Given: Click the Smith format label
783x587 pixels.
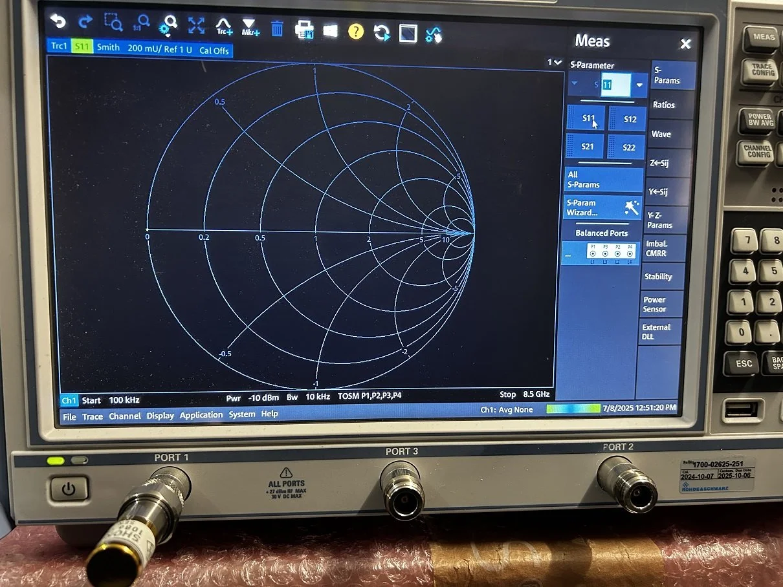Looking at the screenshot, I should 108,47.
